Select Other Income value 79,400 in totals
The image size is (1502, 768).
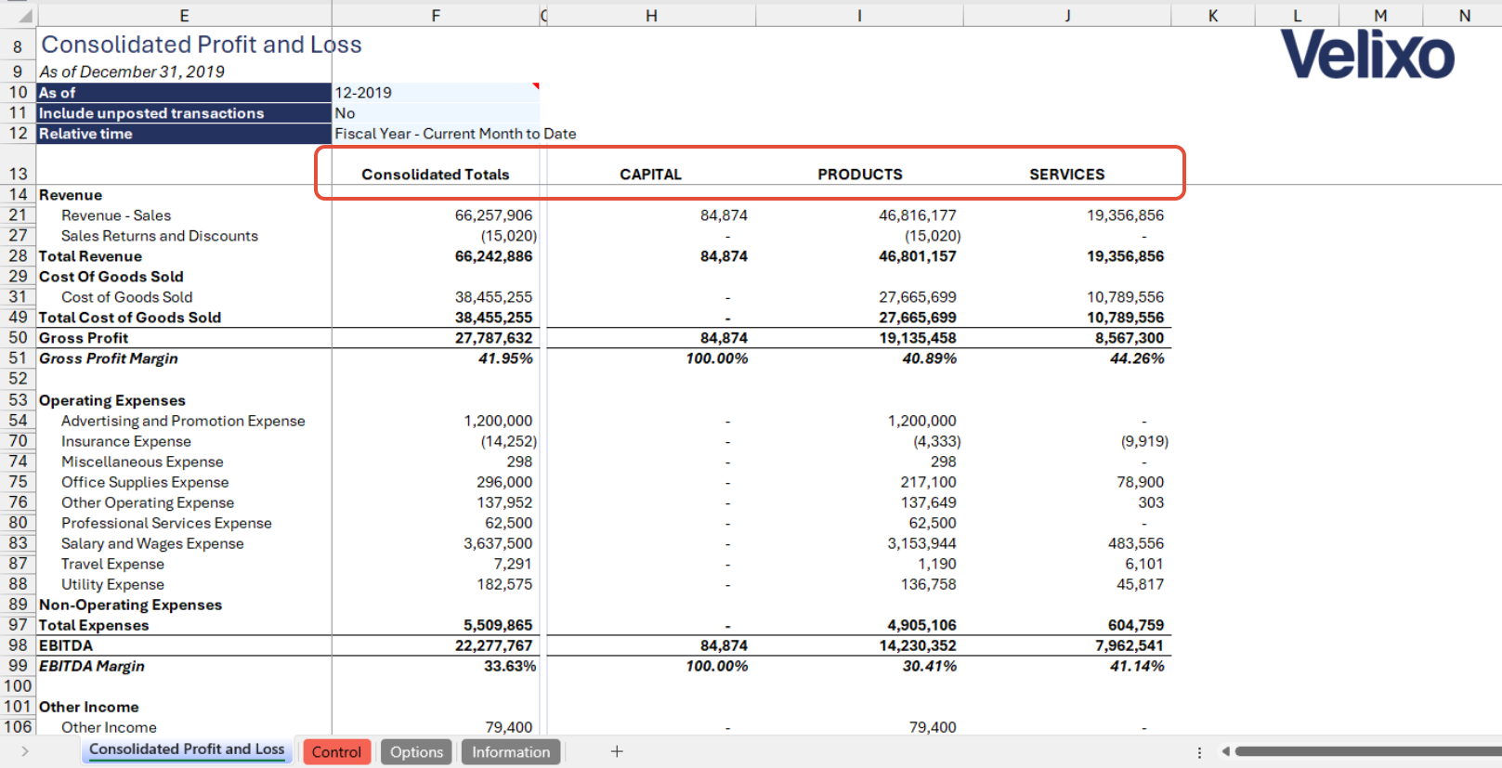point(509,727)
